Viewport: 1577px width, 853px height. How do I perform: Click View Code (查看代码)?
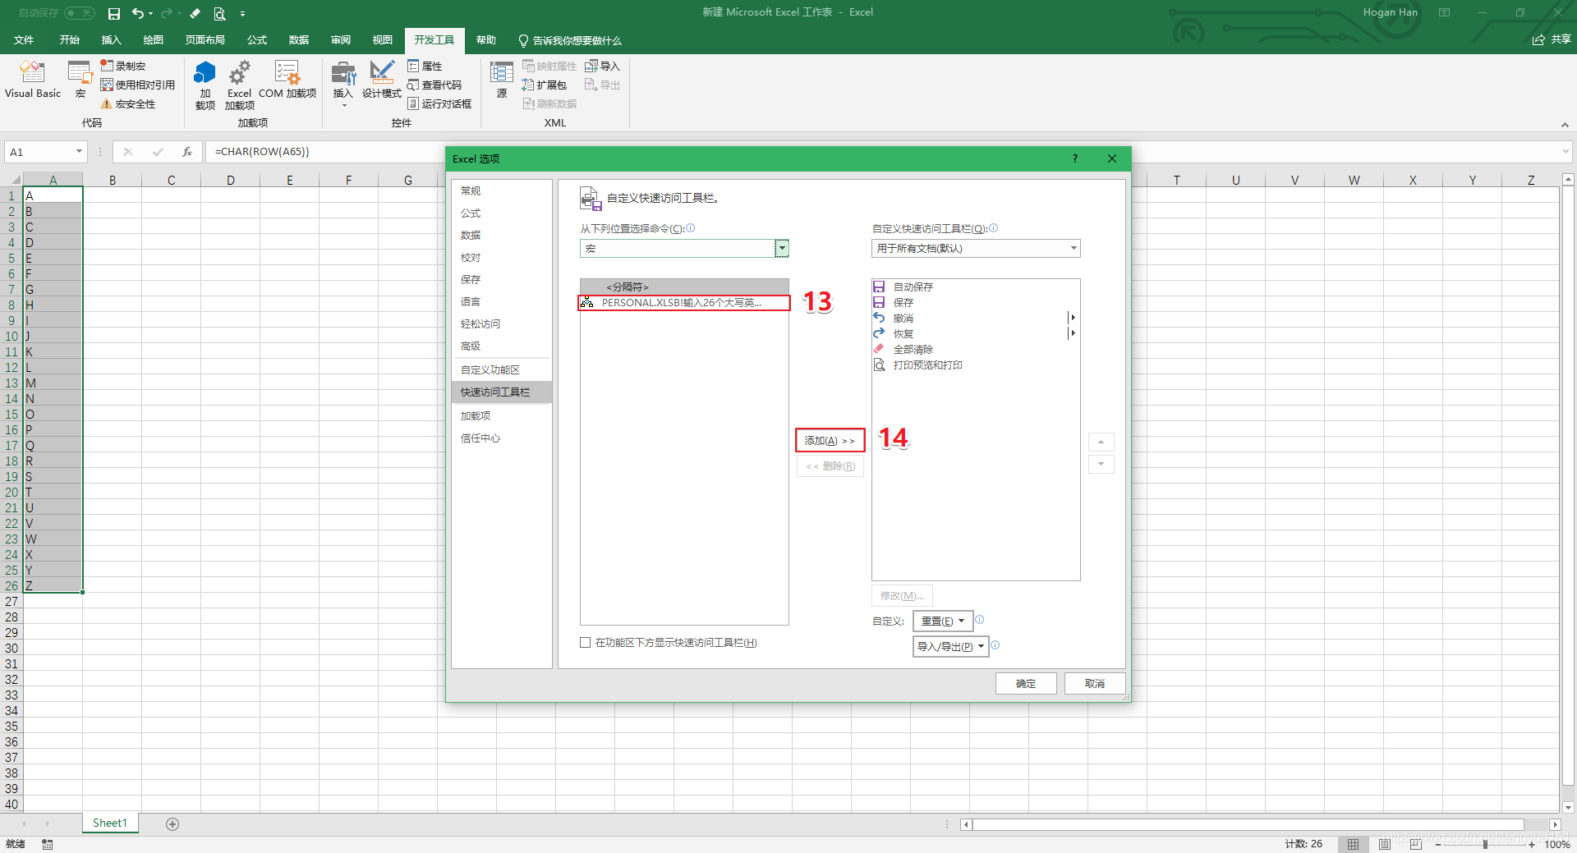pos(434,85)
